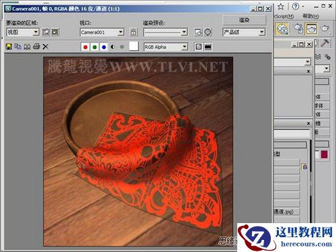336x252 pixels.
Task: Click the crimson object color swatch
Action: [x=324, y=155]
